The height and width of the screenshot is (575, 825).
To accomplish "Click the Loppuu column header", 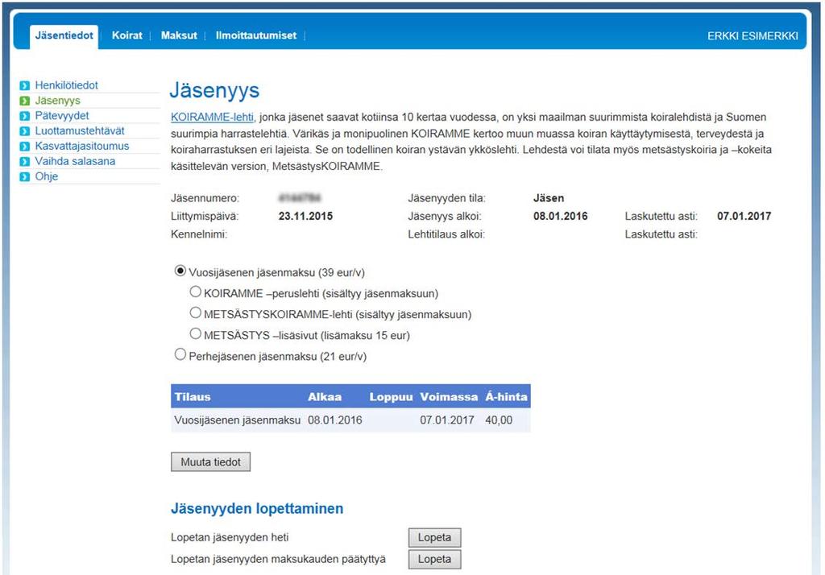I will coord(391,397).
